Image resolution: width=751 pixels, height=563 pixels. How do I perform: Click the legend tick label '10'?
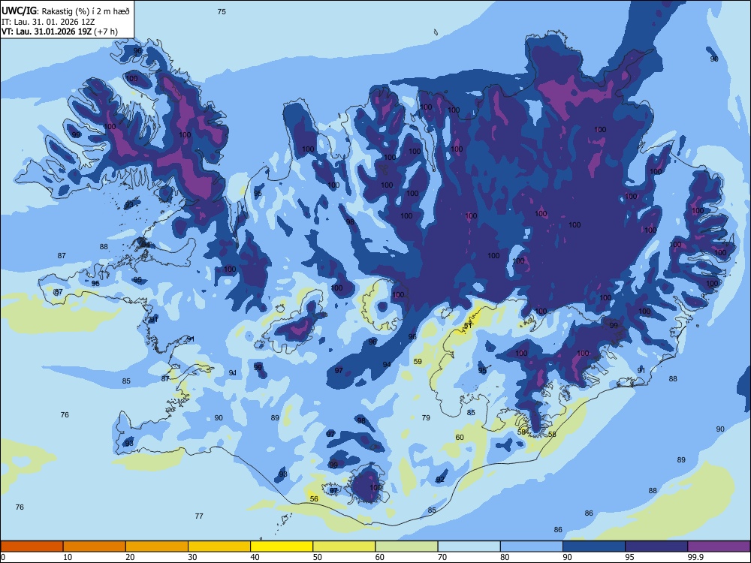pos(68,557)
